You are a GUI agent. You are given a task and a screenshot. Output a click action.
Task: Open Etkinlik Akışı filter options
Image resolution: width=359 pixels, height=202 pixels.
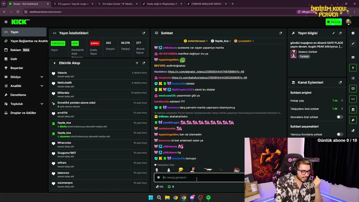[x=137, y=63]
